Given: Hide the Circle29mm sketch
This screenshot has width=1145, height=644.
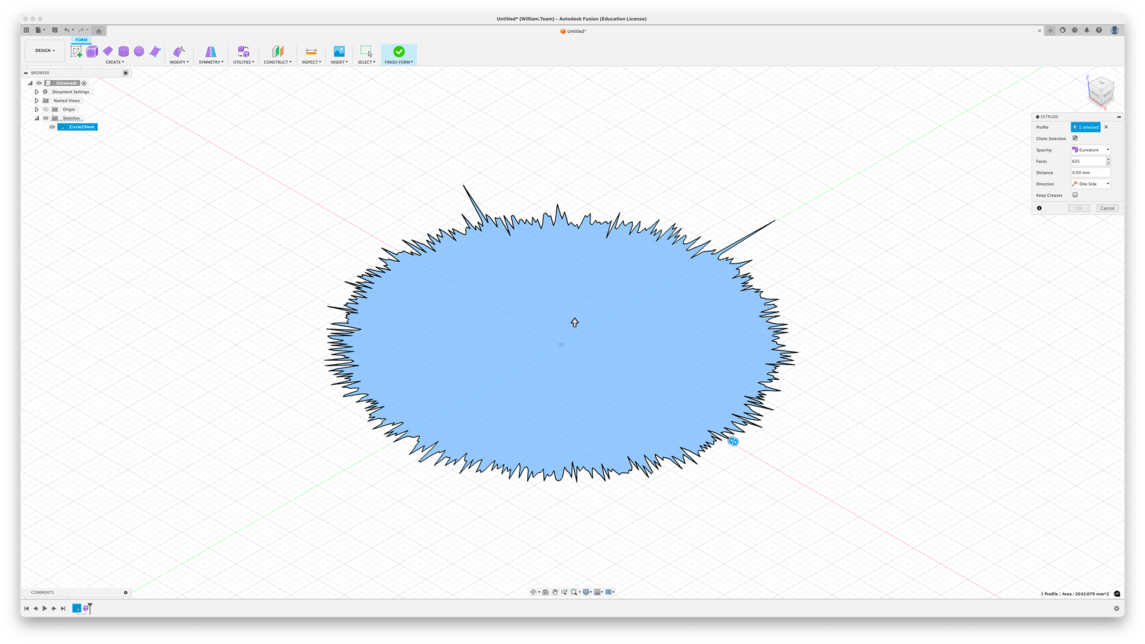Looking at the screenshot, I should click(52, 127).
